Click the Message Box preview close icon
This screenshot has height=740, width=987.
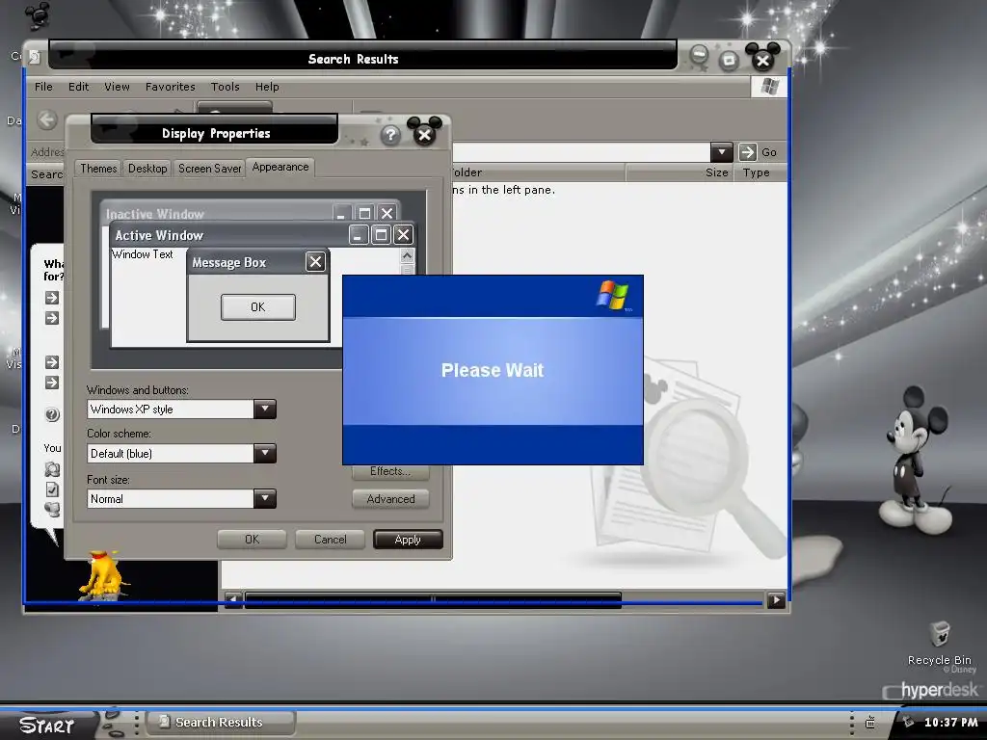click(315, 262)
